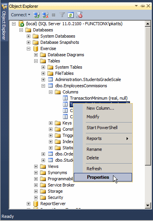Expand the Keys folder
The height and width of the screenshot is (221, 153).
click(50, 123)
